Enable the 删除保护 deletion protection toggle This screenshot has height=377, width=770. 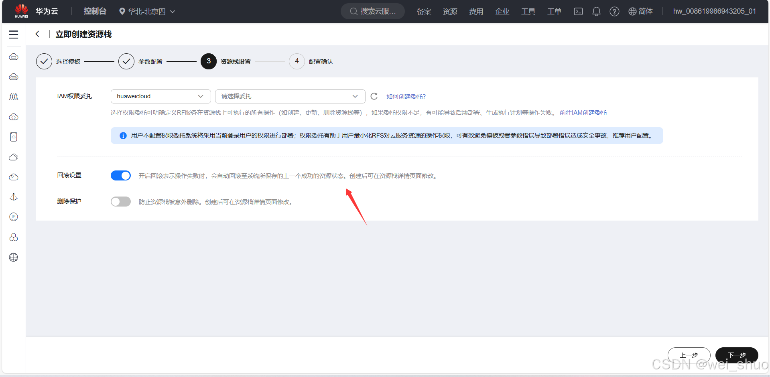[x=120, y=201]
